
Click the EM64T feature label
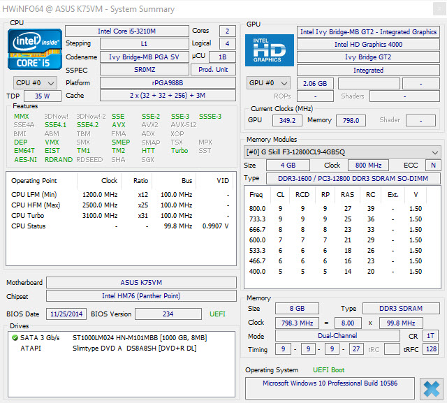click(24, 150)
